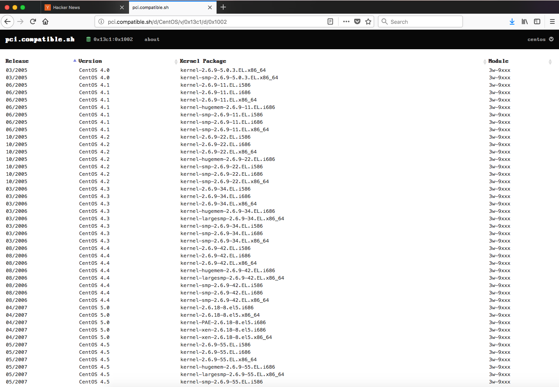
Task: Click kernel-2.6.9-55.EL.x86_64 entry
Action: click(219, 360)
